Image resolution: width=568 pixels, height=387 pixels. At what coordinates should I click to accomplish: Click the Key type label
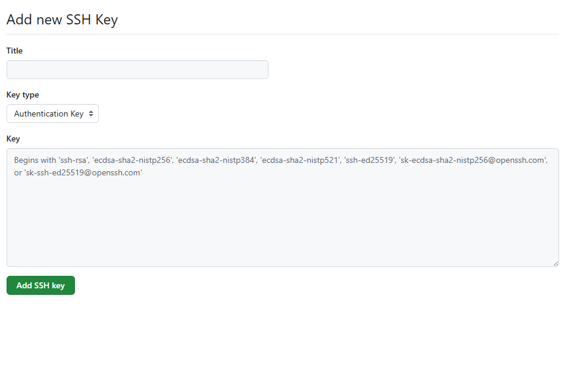pyautogui.click(x=23, y=95)
